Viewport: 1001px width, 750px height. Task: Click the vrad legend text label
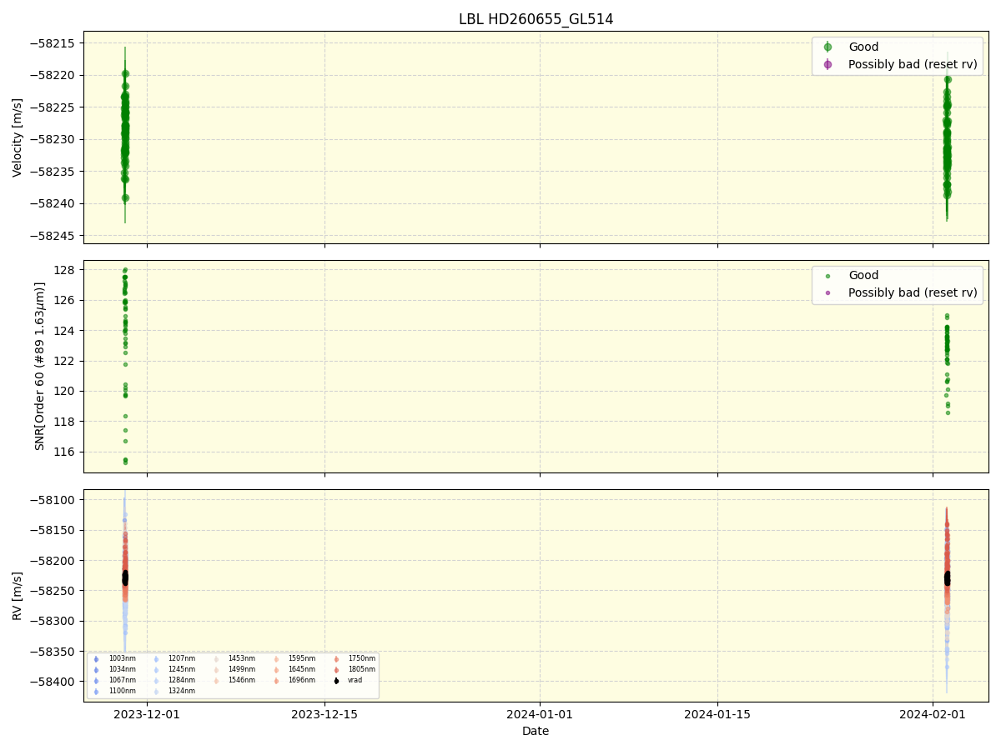click(x=354, y=681)
